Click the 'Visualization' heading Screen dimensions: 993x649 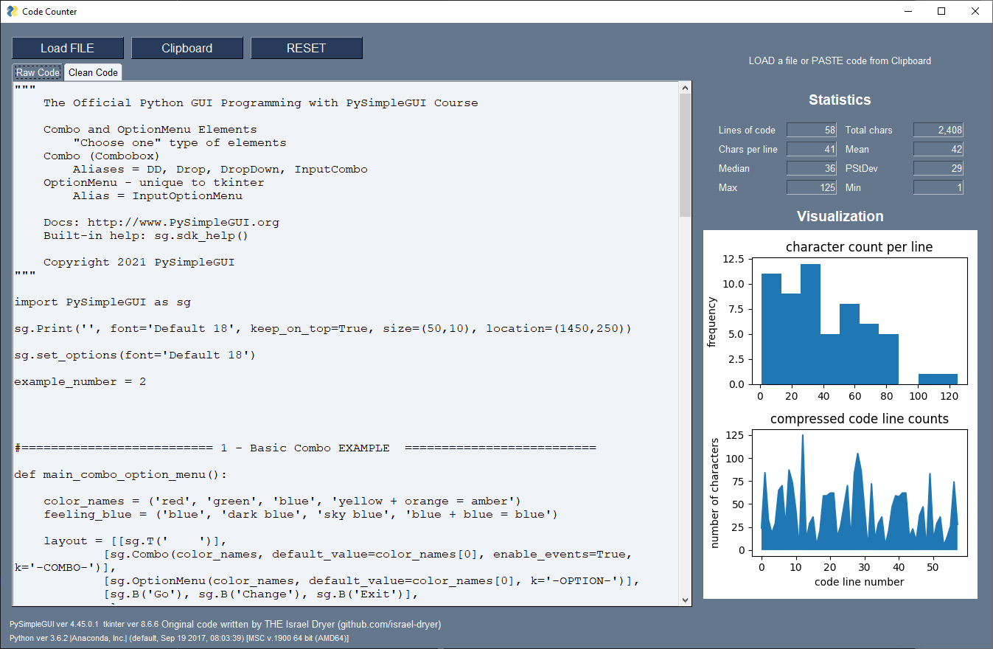840,216
